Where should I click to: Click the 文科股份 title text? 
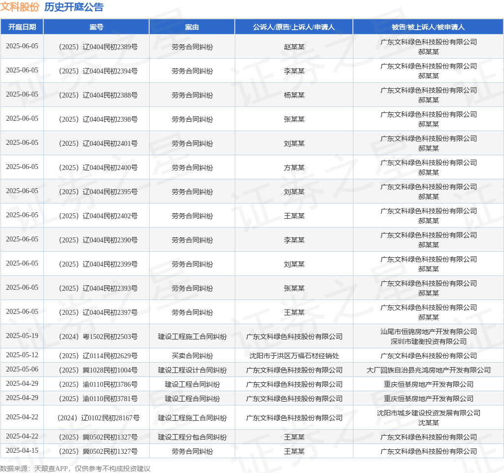pos(20,7)
